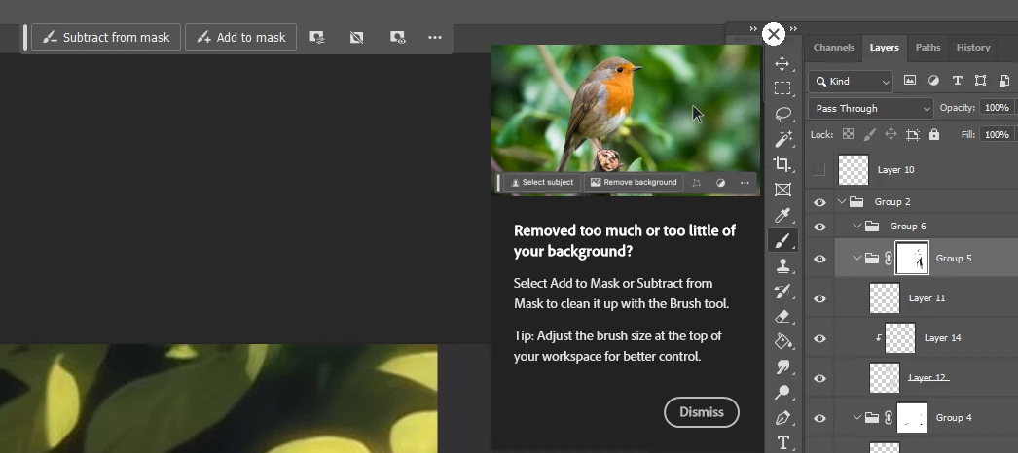Open the Kind layer filter dropdown
This screenshot has height=453, width=1018.
pos(851,81)
